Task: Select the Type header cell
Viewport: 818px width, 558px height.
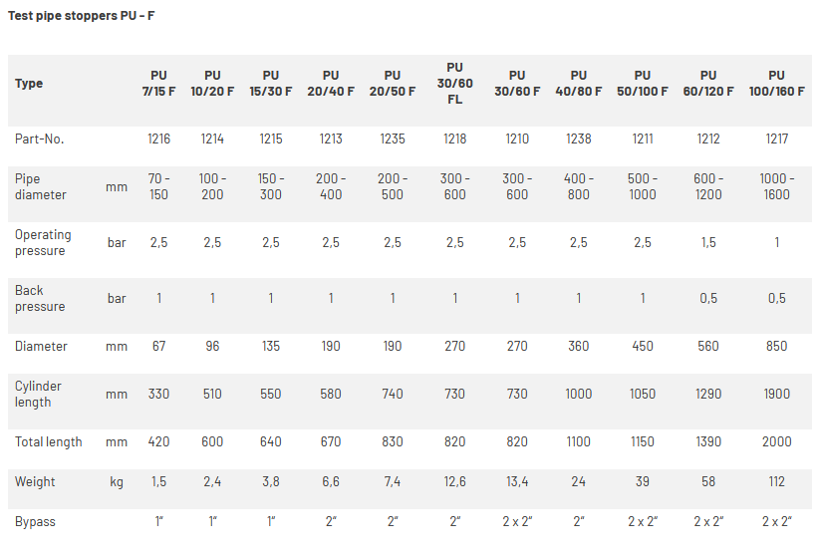Action: 29,83
